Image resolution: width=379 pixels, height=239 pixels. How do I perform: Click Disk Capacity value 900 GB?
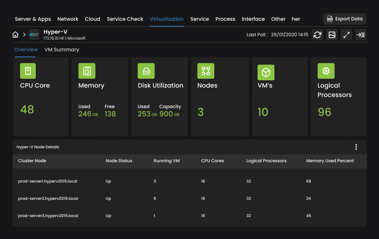coord(169,114)
